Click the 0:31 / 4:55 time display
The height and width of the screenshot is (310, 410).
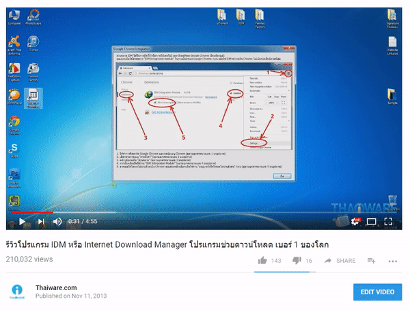click(83, 222)
